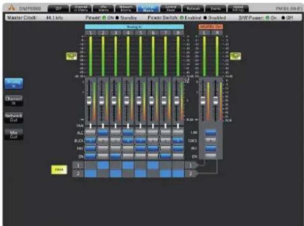The width and height of the screenshot is (304, 226).
Task: Click the channel 1 fader handle
Action: pyautogui.click(x=89, y=101)
